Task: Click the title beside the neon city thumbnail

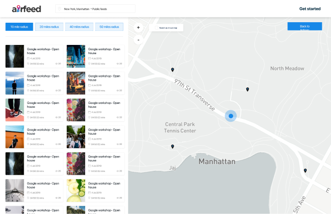Action: pyautogui.click(x=104, y=51)
